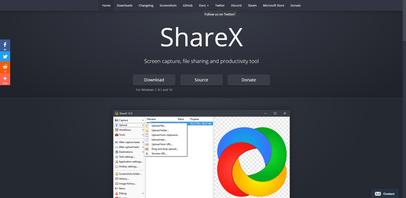Click the Progress column header
Screen dimensions: 406x198
(194, 119)
